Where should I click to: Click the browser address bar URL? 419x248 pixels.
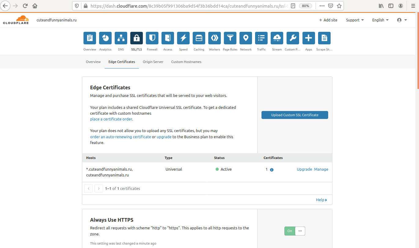[x=189, y=6]
